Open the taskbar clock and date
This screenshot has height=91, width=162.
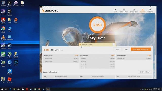pos(155,89)
